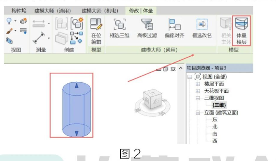The height and width of the screenshot is (161, 276).
Task: Expand the 天花板平面 tree node
Action: (x=198, y=91)
